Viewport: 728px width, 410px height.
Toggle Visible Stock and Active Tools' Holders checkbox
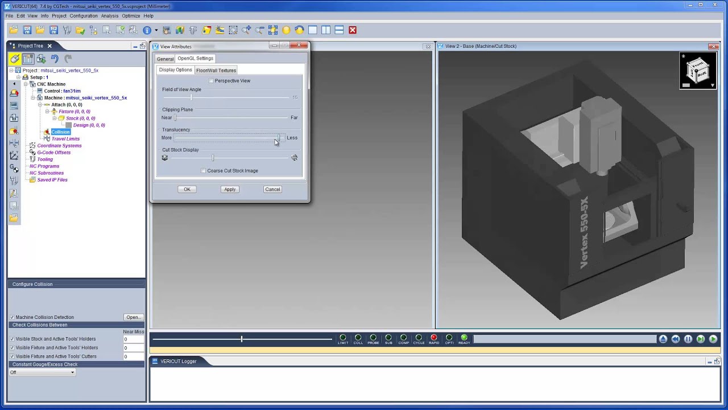(x=12, y=339)
